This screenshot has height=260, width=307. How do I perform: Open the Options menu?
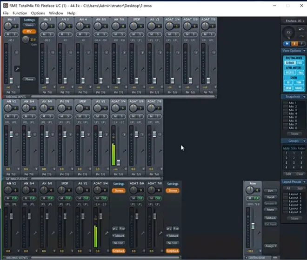pos(38,13)
